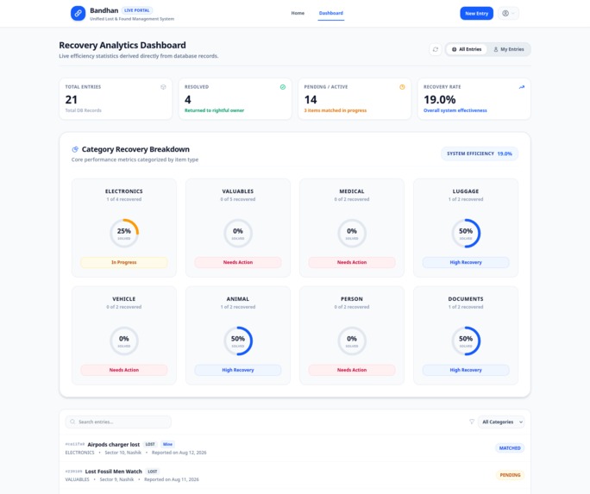Click the user profile icon
590x494 pixels.
pyautogui.click(x=505, y=13)
